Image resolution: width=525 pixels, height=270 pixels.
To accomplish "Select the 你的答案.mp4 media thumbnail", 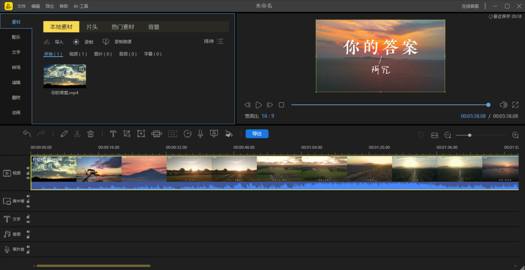I will 65,76.
